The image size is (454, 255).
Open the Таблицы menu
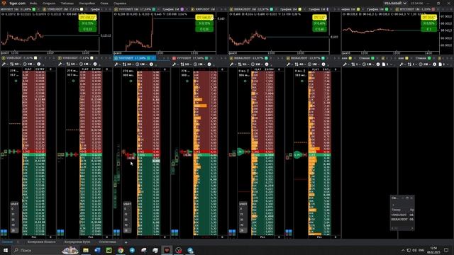click(x=67, y=3)
